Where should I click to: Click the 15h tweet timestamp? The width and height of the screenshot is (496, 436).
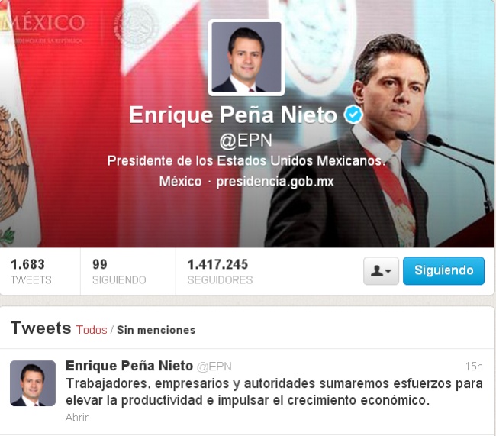point(474,367)
